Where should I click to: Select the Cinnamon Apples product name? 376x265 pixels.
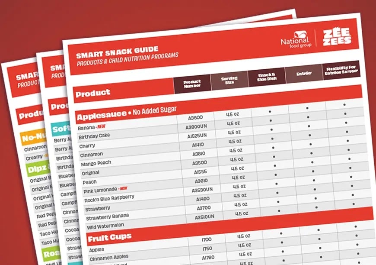(x=109, y=258)
